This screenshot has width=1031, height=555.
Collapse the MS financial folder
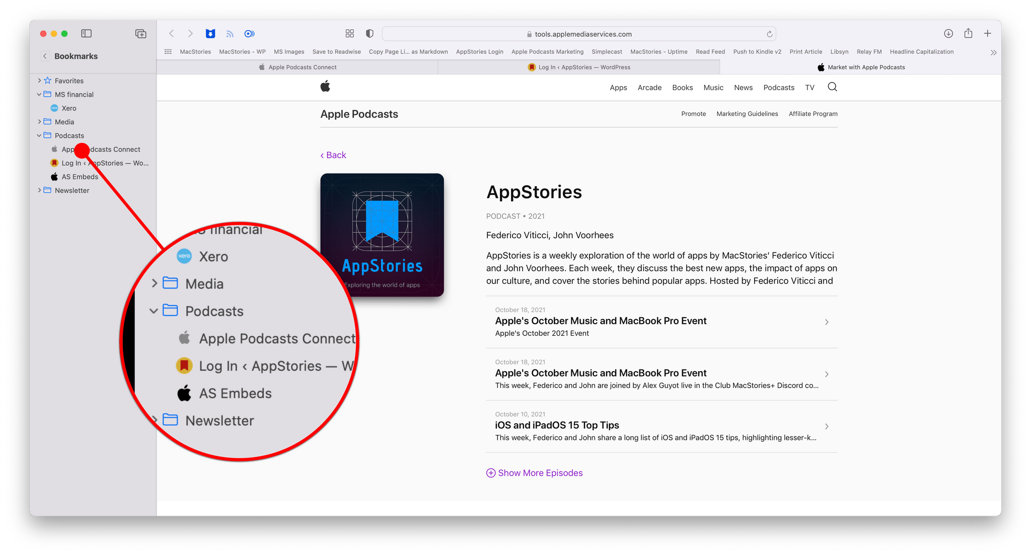pyautogui.click(x=39, y=94)
